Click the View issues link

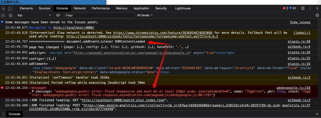[300, 22]
